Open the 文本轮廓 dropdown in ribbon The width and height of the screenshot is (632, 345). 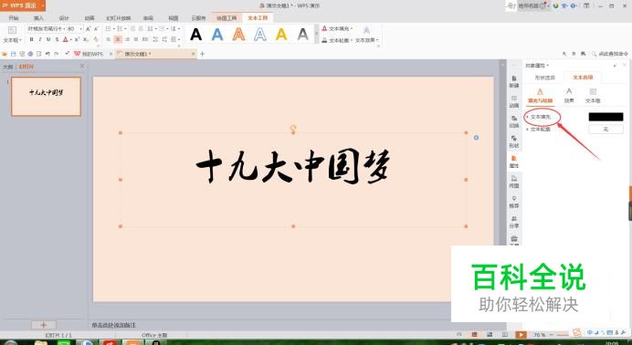(x=337, y=40)
